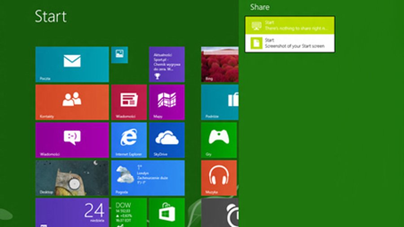
Task: Open the gray alarm clock tile
Action: (220, 212)
